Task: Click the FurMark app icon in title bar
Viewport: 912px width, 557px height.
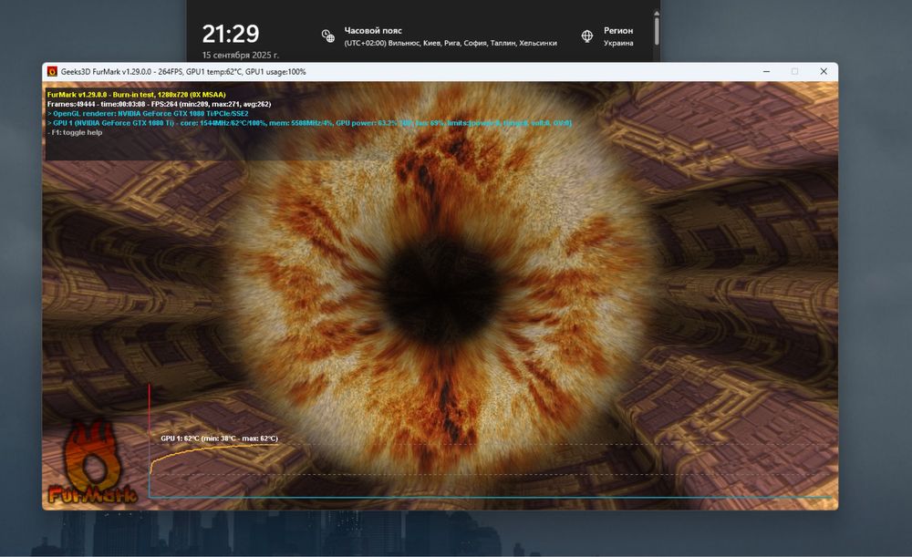Action: pyautogui.click(x=52, y=71)
